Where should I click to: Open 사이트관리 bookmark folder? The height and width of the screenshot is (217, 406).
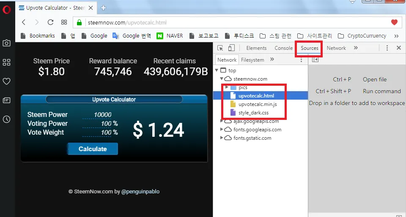[x=314, y=35]
